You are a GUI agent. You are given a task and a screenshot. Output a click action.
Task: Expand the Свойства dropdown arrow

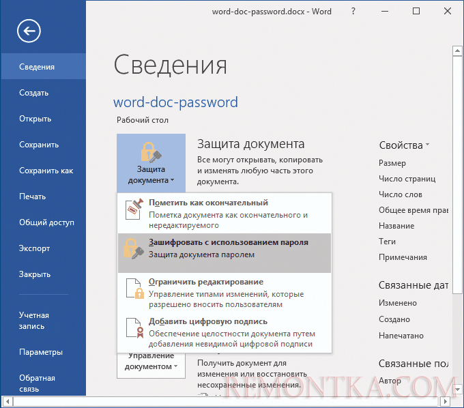pyautogui.click(x=427, y=145)
